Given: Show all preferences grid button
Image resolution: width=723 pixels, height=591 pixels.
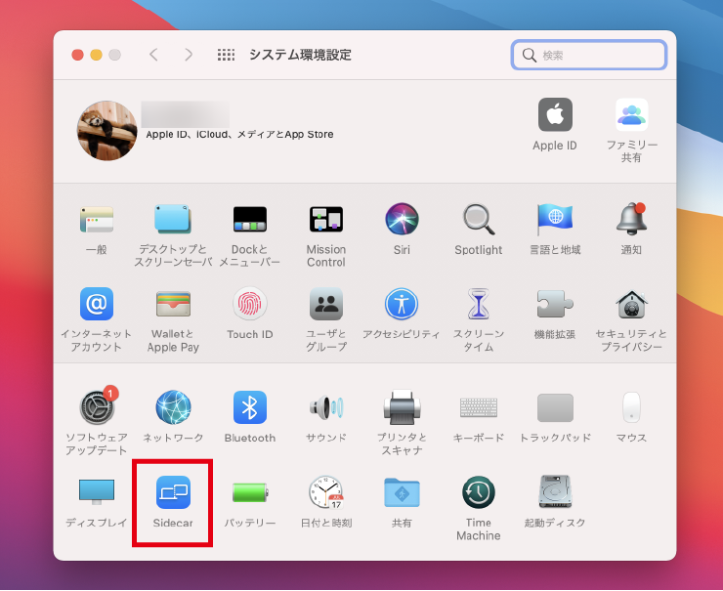Looking at the screenshot, I should [x=226, y=55].
